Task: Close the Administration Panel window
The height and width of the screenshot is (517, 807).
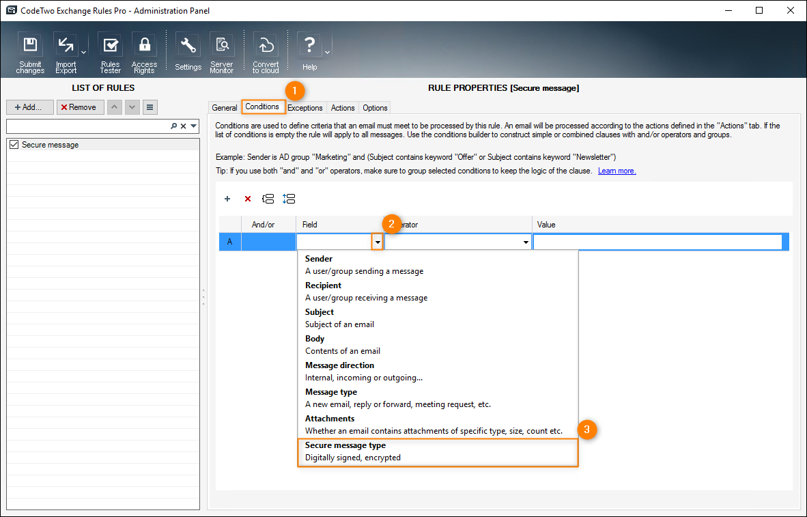Action: (x=791, y=10)
